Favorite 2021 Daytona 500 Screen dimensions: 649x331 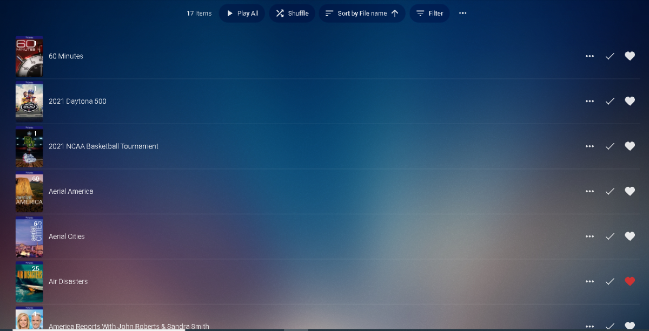630,101
